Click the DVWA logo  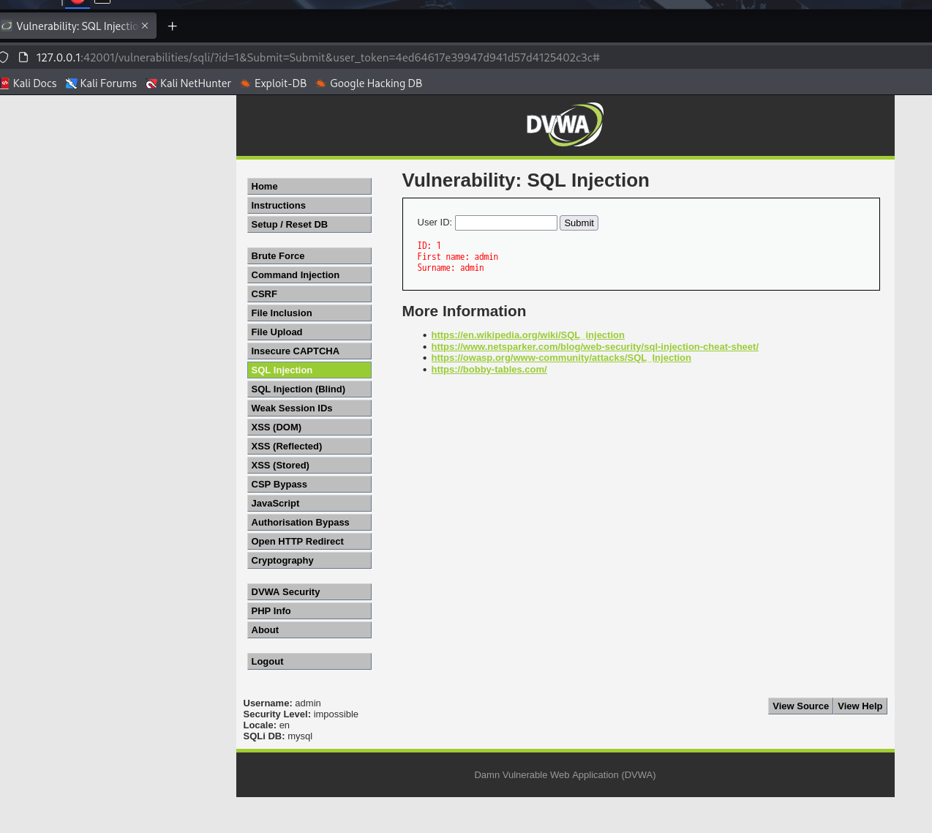click(x=565, y=124)
